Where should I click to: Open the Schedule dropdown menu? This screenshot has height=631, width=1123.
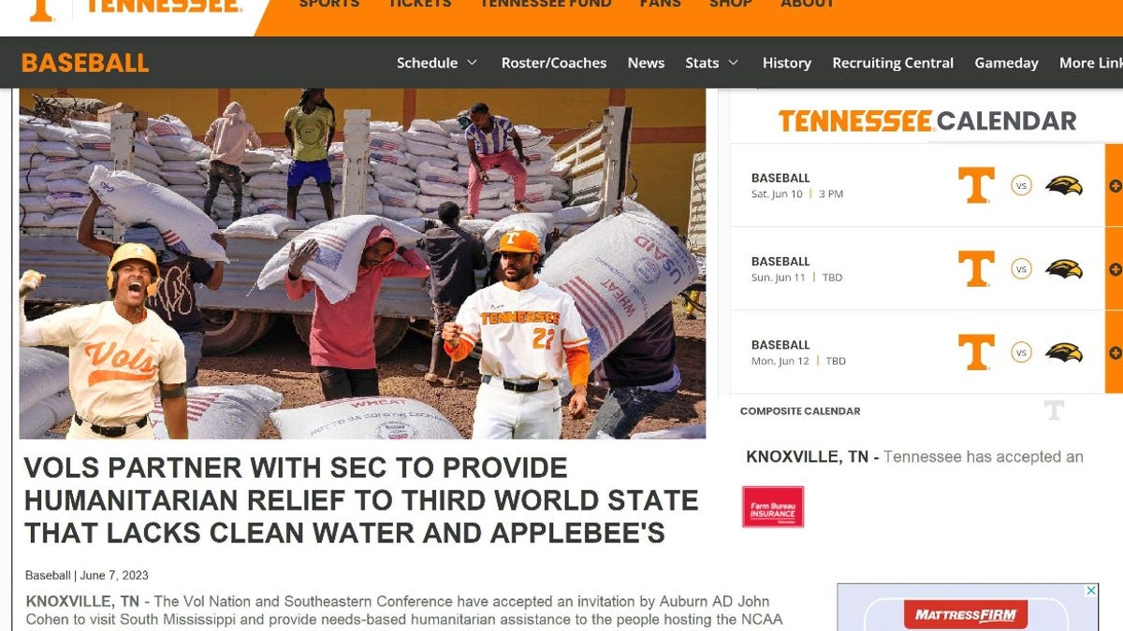click(437, 63)
